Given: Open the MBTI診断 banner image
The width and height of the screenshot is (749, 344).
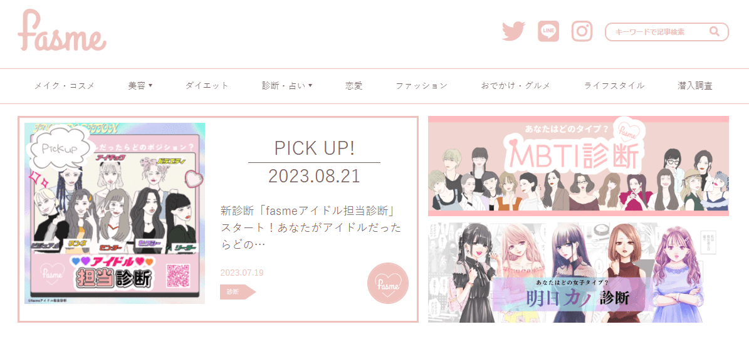Looking at the screenshot, I should click(579, 166).
